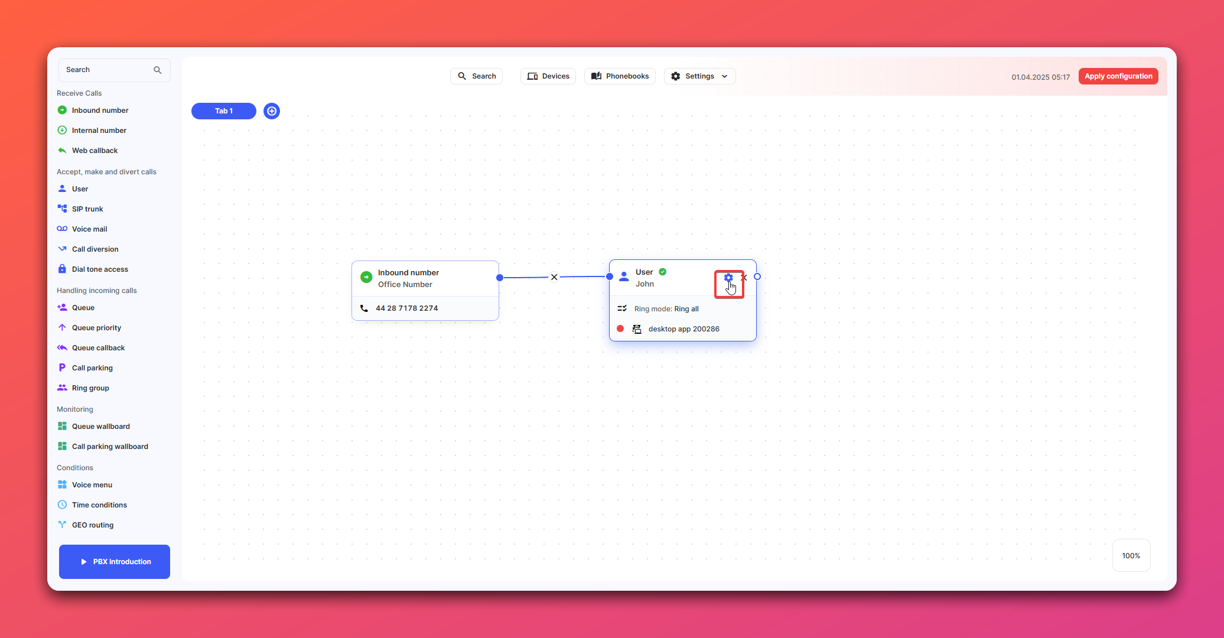This screenshot has width=1224, height=638.
Task: Click the Queue wallboard icon
Action: tap(62, 426)
